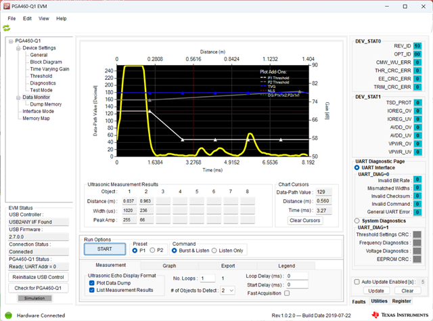This screenshot has width=433, height=321.
Task: Select Interface Mode in the tree
Action: click(38, 111)
